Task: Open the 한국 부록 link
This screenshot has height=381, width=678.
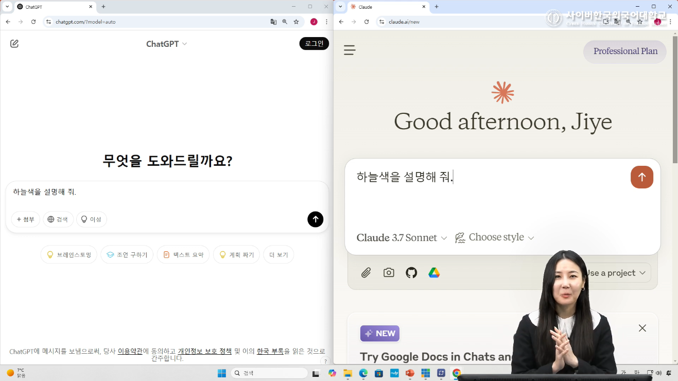Action: pos(270,351)
